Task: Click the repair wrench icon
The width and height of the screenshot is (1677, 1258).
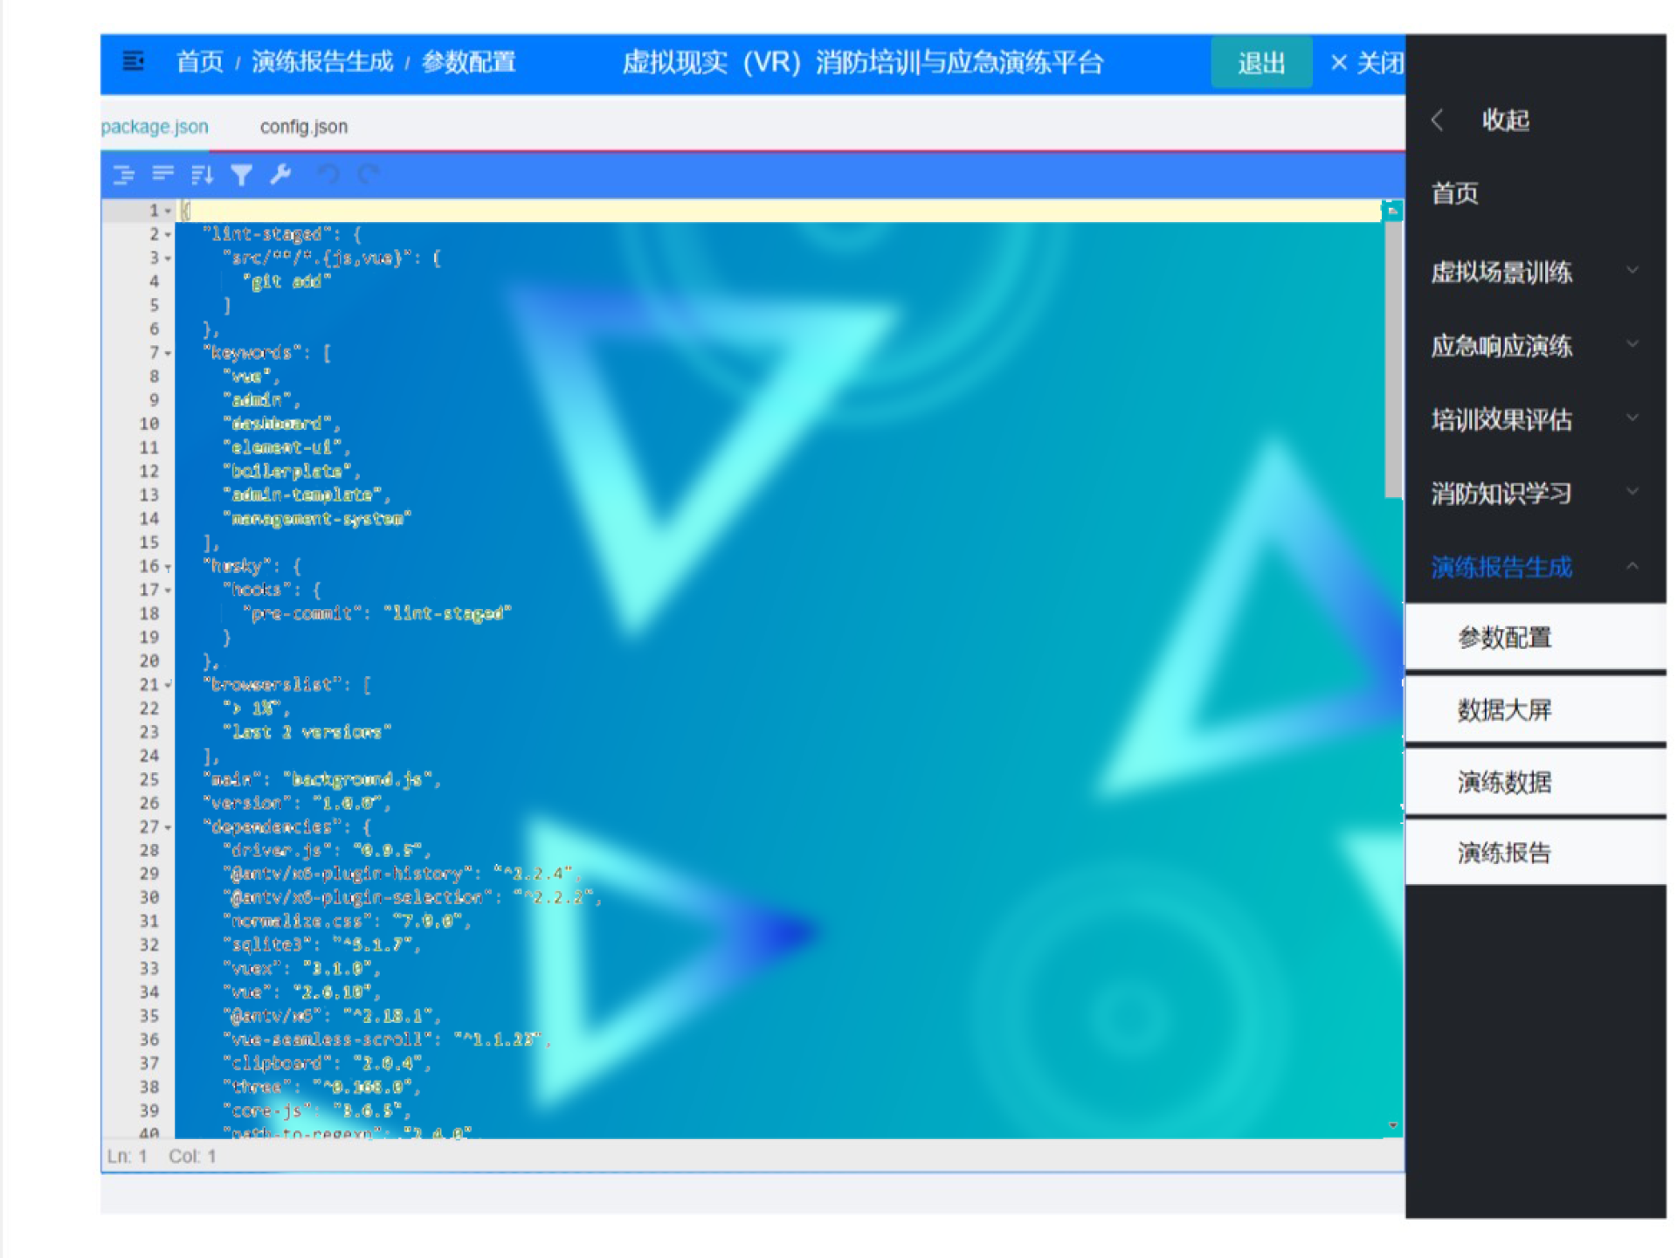Action: click(280, 175)
